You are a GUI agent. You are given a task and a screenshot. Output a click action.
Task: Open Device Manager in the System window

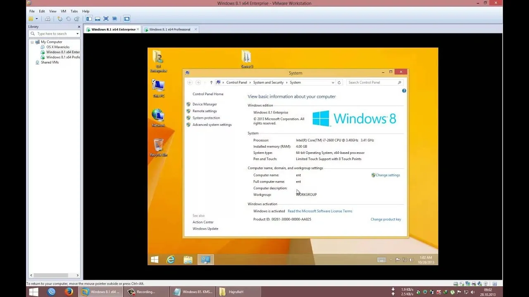point(205,104)
